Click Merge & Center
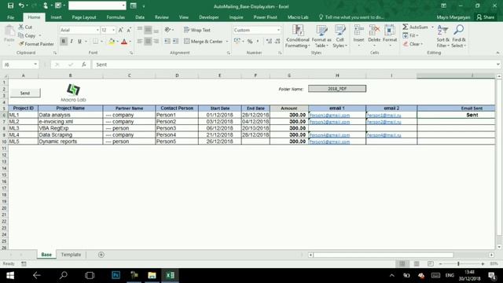Screen dimensions: 503x283 point(204,41)
